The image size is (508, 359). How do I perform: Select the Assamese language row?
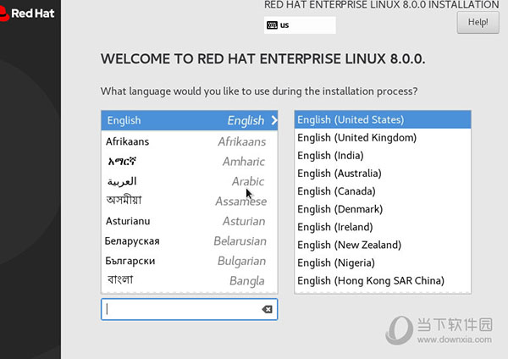coord(189,202)
